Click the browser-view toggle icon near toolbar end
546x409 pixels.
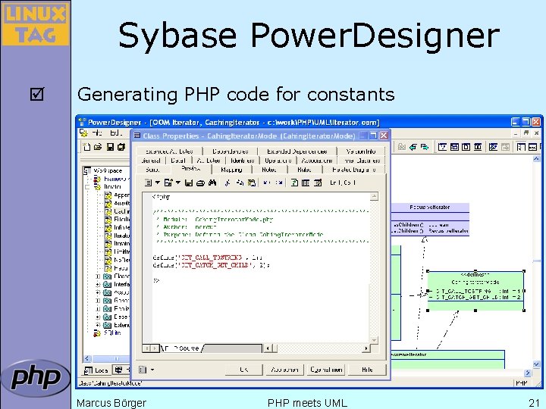click(x=521, y=147)
